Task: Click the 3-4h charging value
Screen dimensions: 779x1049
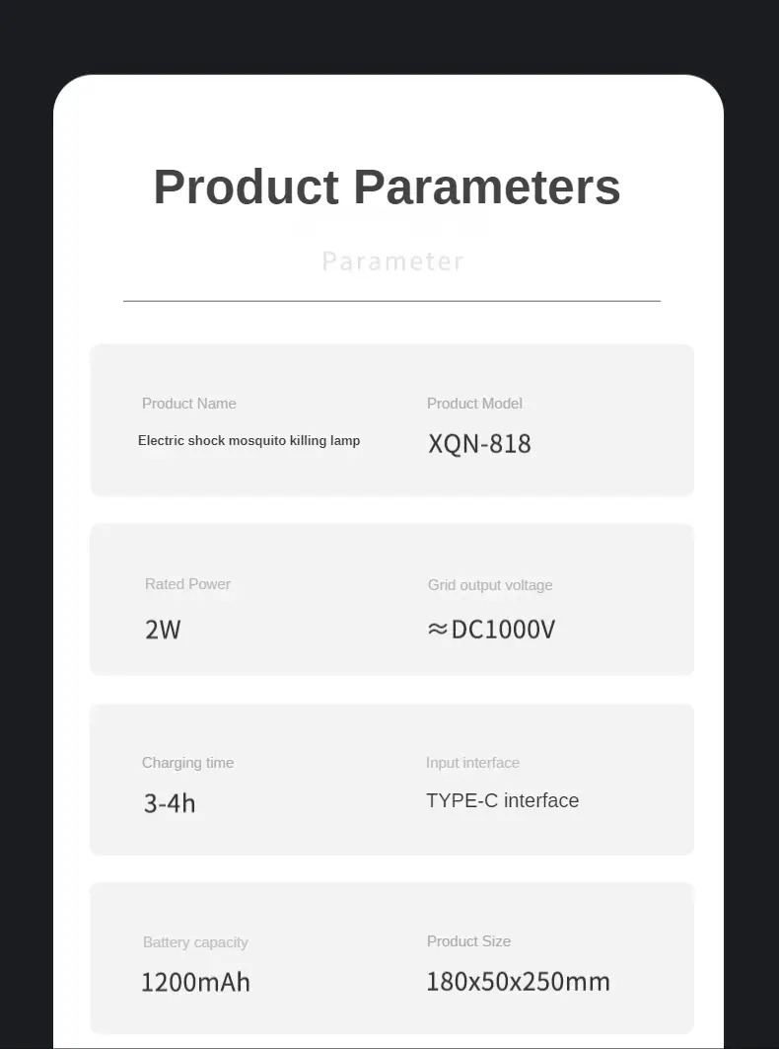Action: click(170, 803)
